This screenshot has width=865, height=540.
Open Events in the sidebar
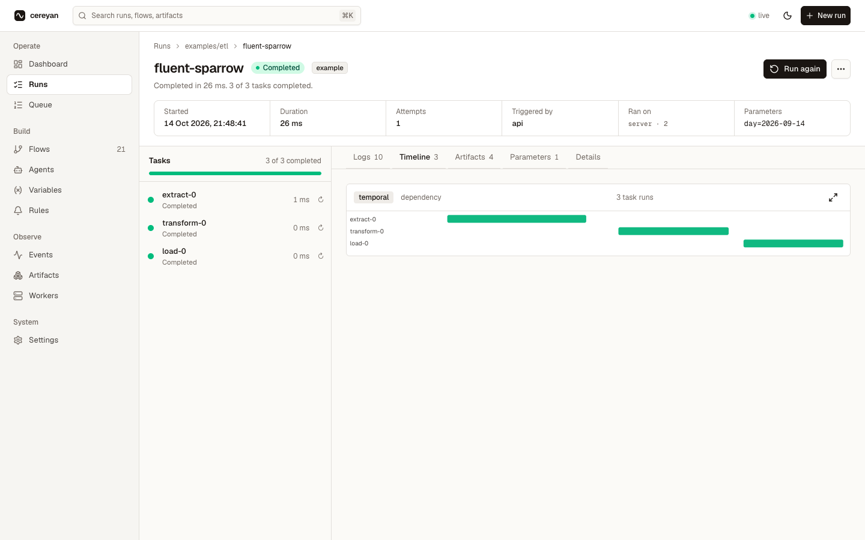point(69,255)
